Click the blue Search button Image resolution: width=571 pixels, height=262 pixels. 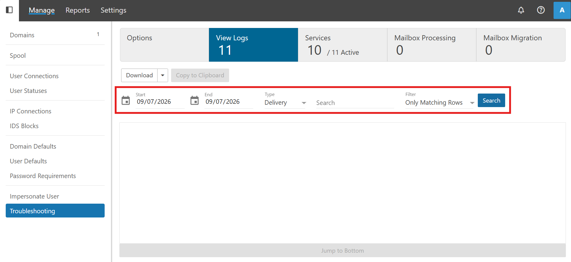tap(491, 100)
